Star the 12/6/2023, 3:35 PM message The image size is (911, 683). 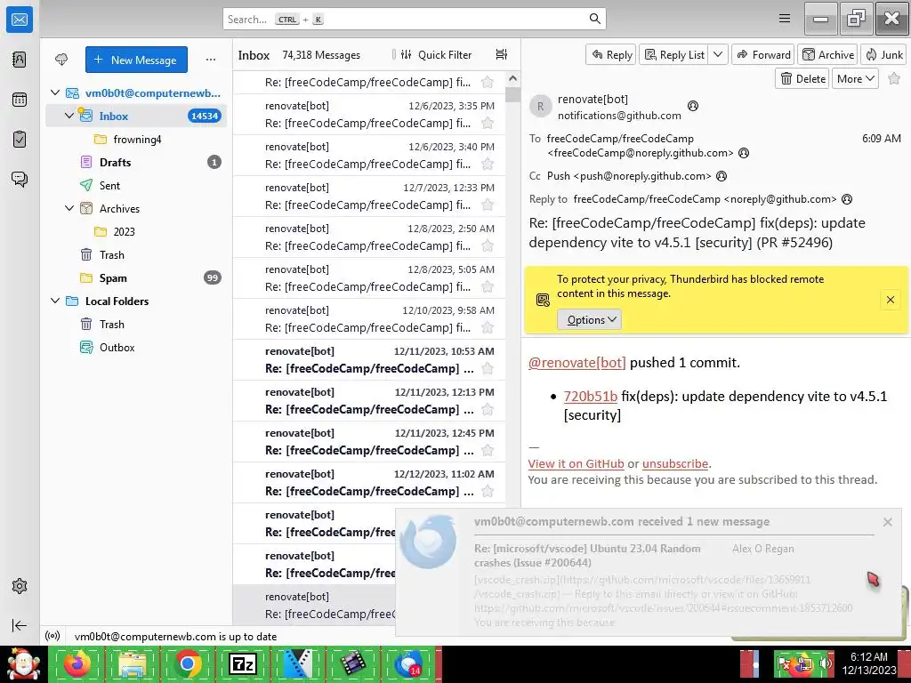[x=488, y=123]
